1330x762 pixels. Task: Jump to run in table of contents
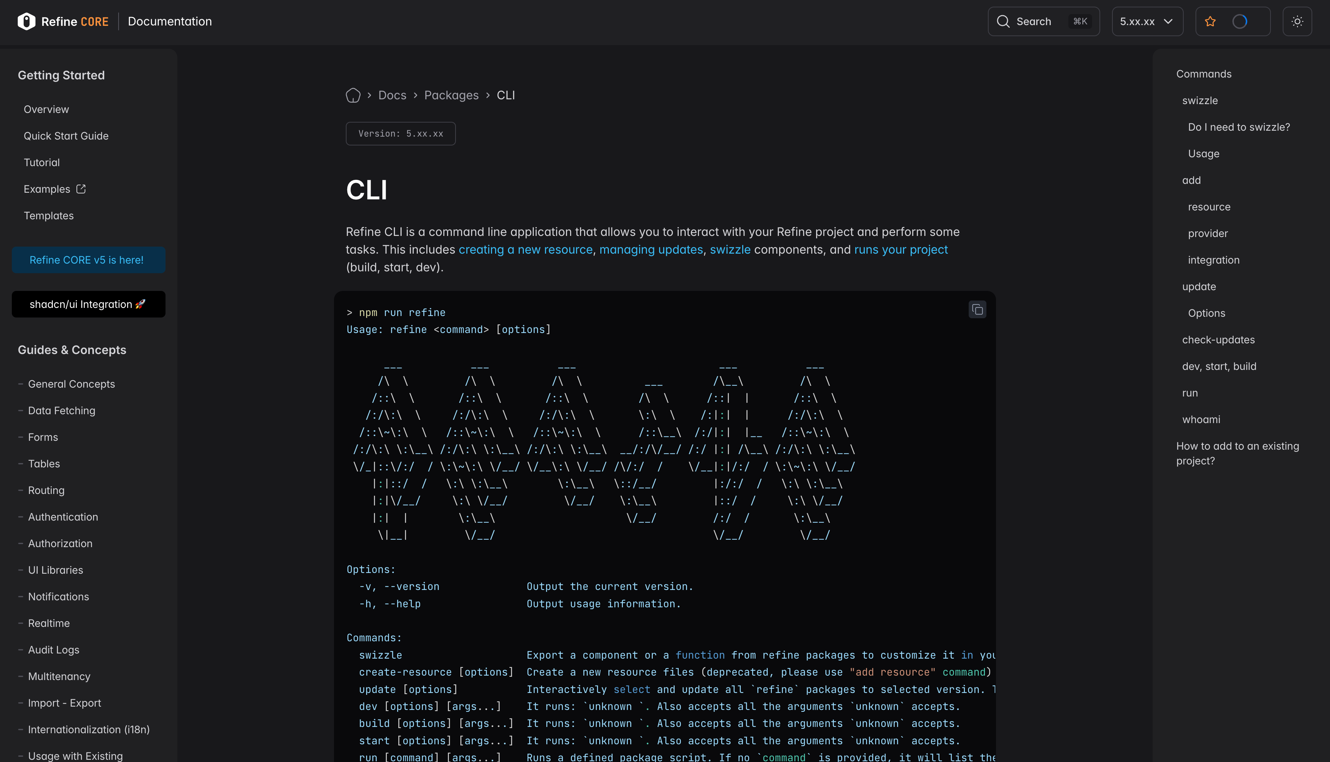[1190, 393]
